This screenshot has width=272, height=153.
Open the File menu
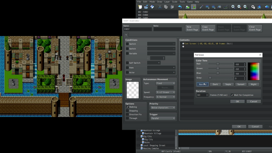click(x=139, y=2)
